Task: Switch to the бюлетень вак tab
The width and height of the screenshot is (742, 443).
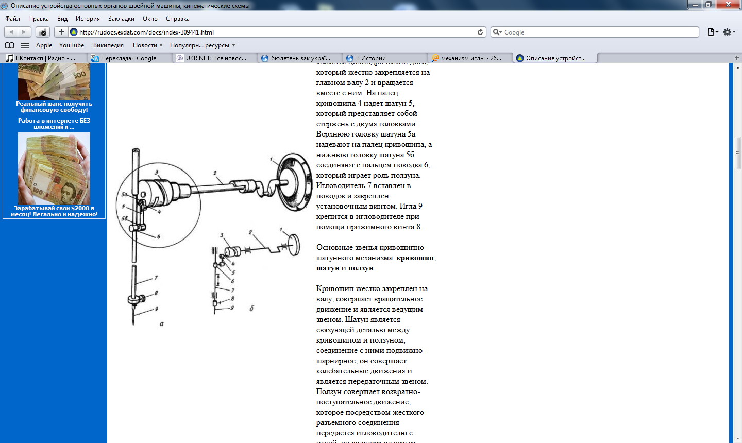Action: 300,58
